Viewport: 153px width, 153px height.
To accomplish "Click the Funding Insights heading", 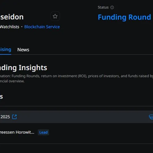I will tap(24, 68).
